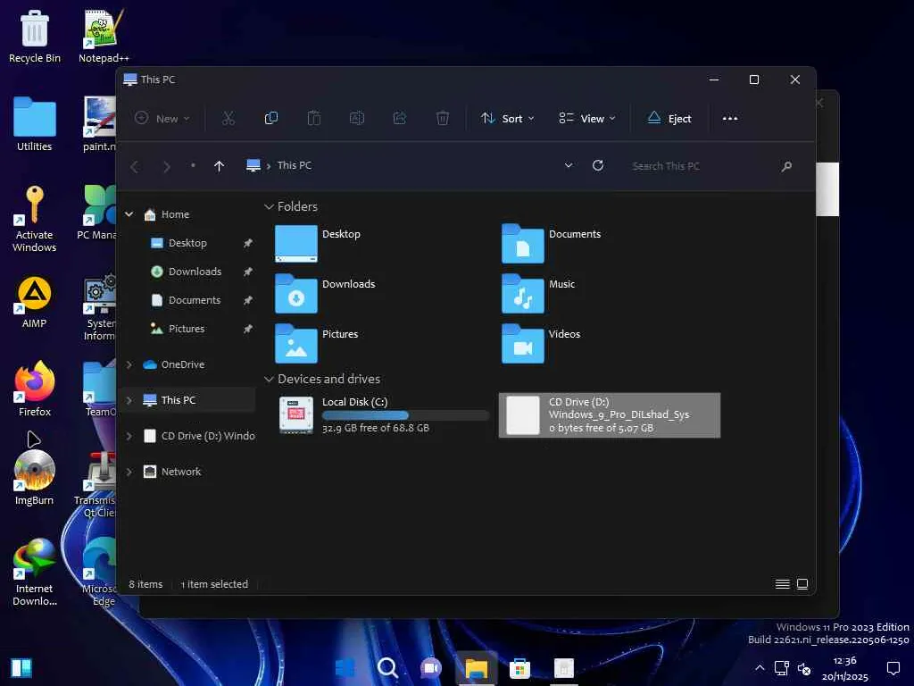Select the Notepad++ desktop shortcut
This screenshot has height=686, width=914.
(104, 36)
